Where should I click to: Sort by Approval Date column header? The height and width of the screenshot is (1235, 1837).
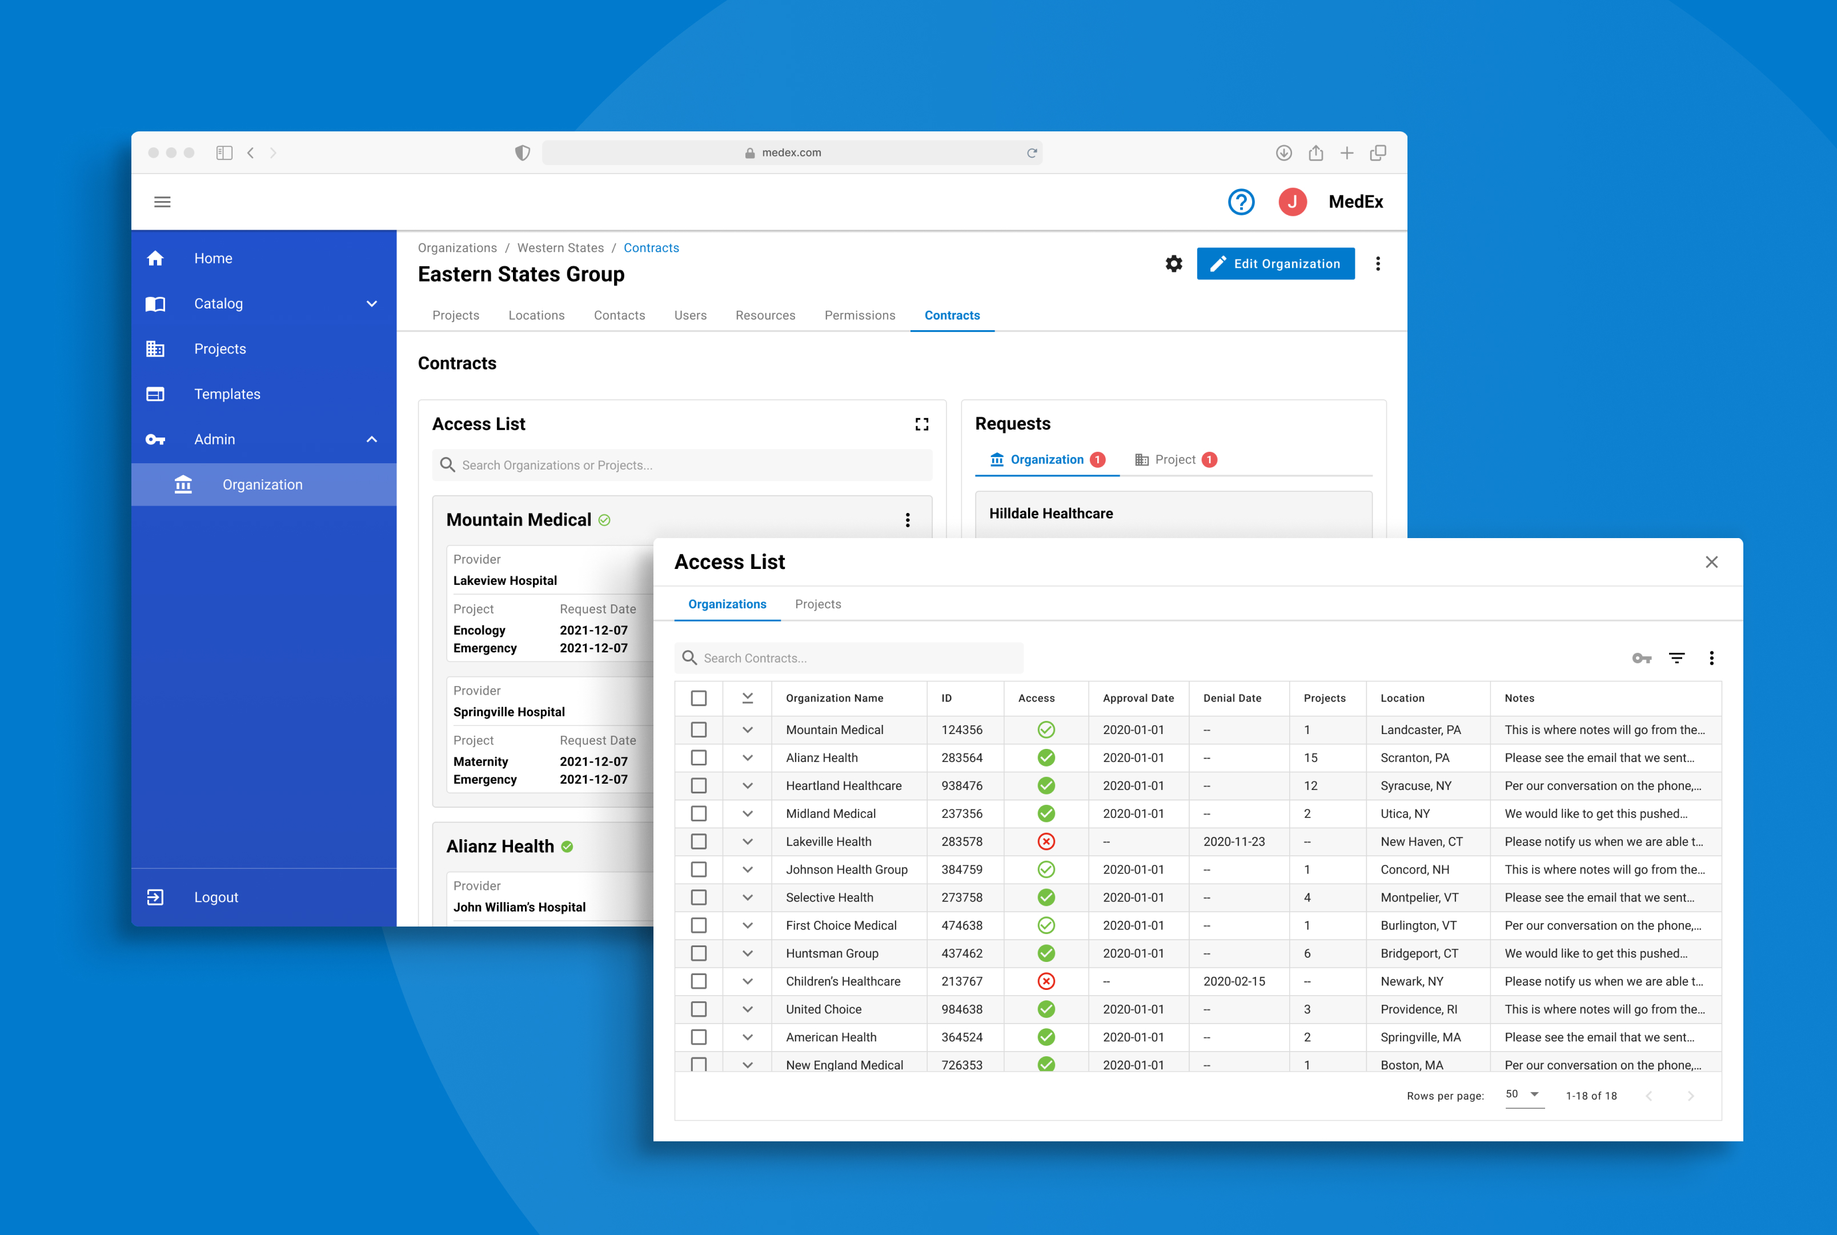pos(1138,698)
